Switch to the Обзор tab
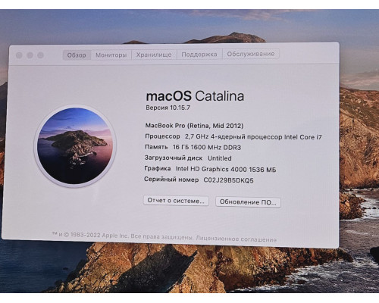The width and height of the screenshot is (379, 303). tap(77, 55)
